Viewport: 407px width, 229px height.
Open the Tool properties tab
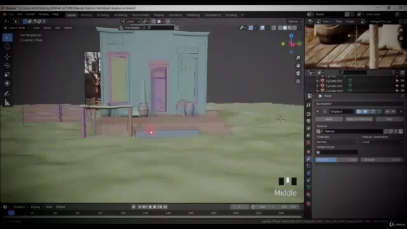tap(308, 105)
